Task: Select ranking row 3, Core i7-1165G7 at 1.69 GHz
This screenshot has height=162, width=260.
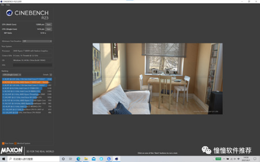Action: [27, 85]
